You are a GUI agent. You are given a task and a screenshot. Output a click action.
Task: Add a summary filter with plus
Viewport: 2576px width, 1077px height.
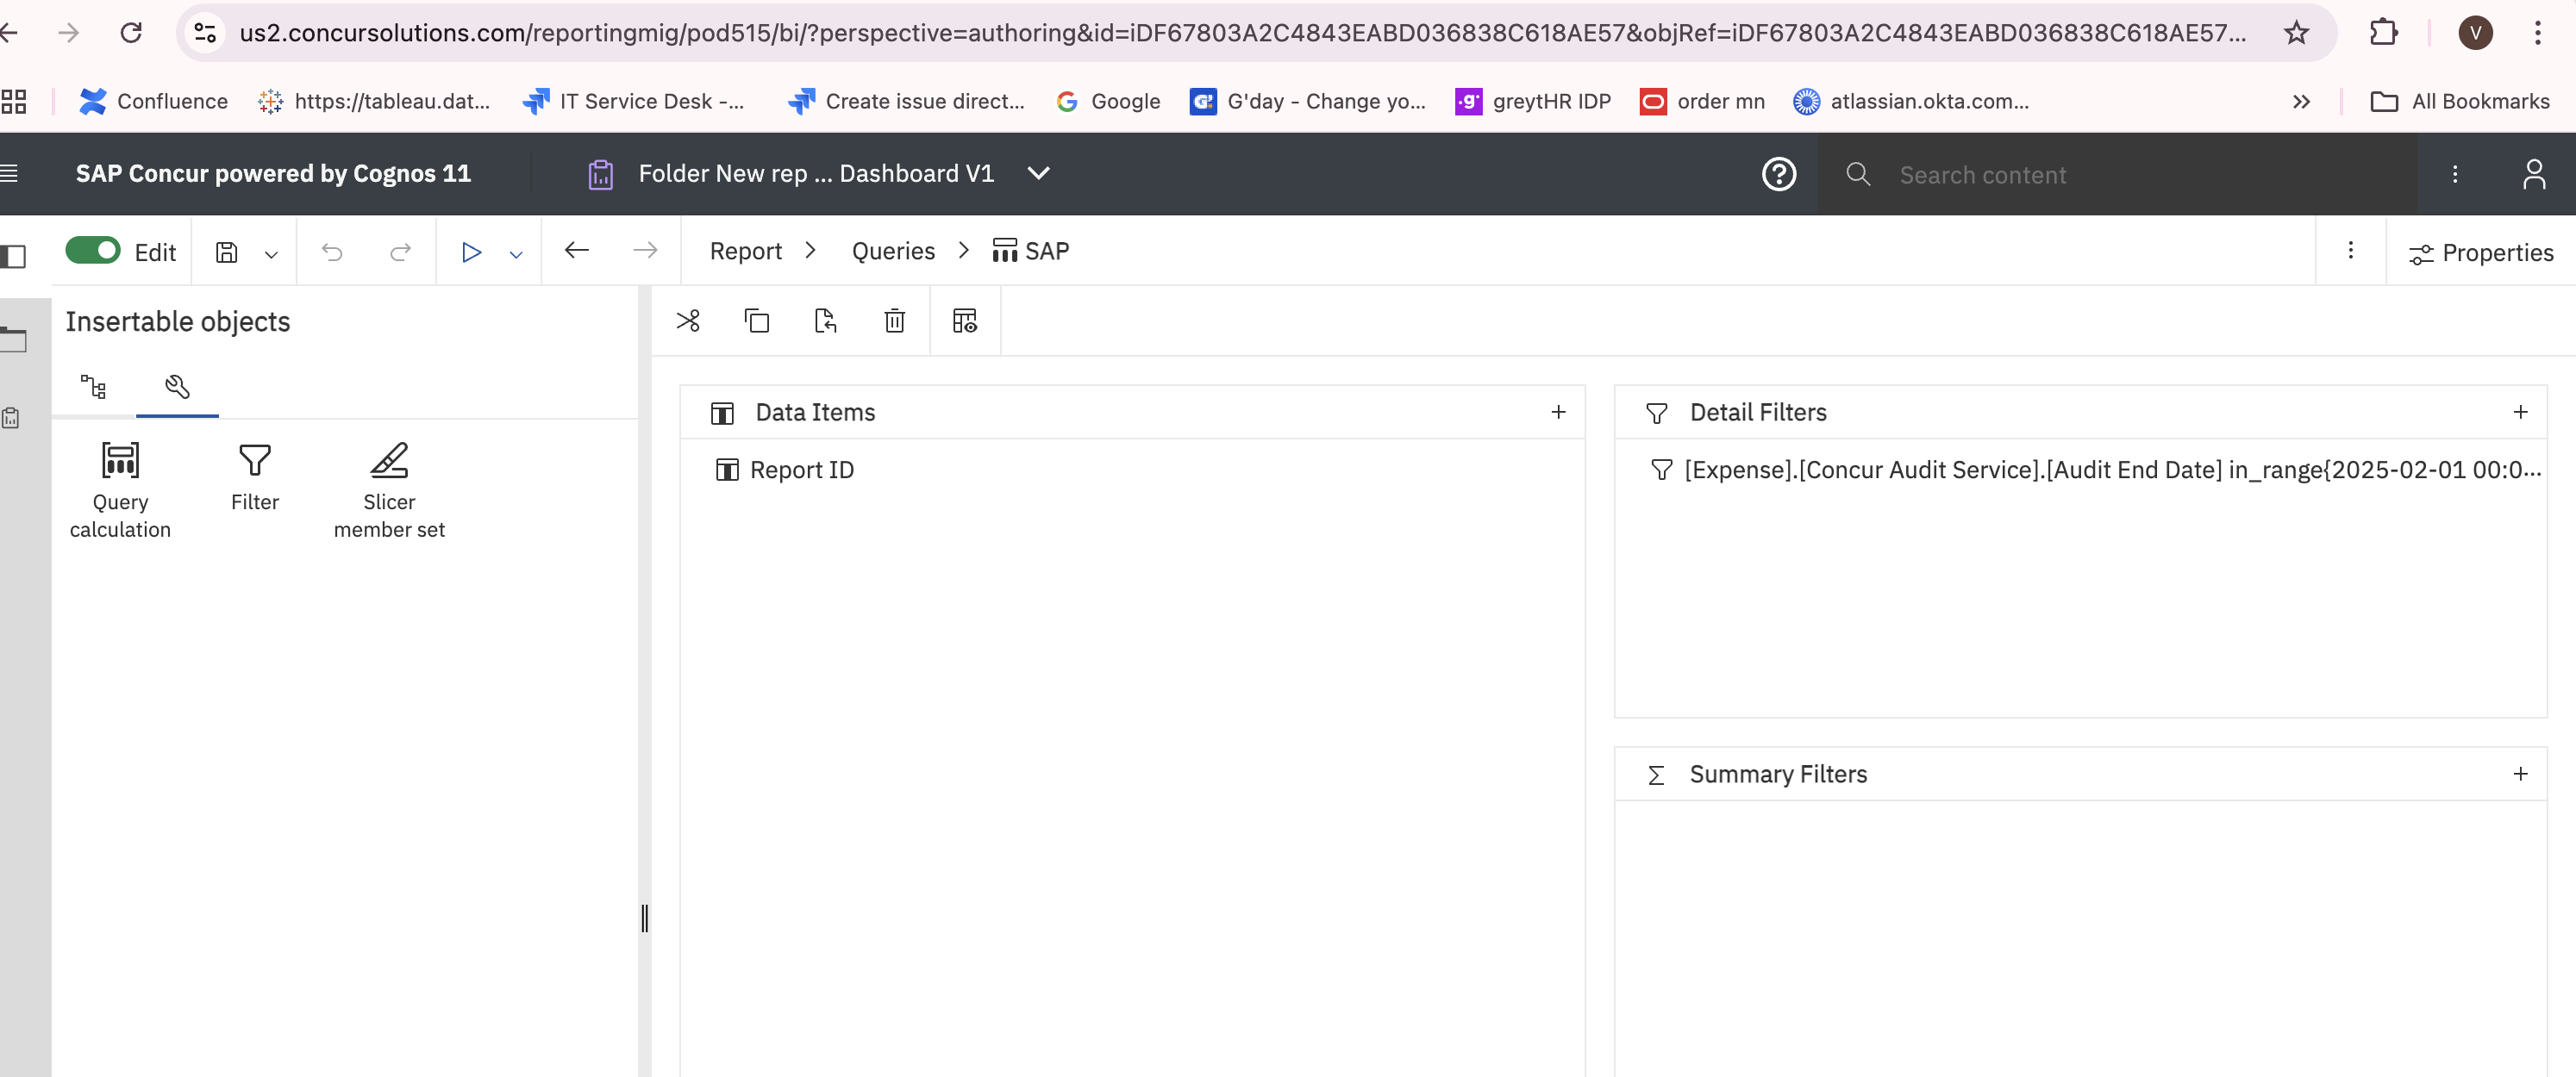2520,773
